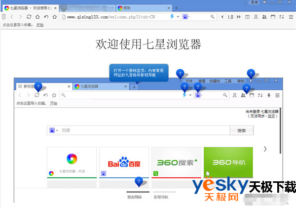The image size is (296, 208).
Task: Click the blue lightning speed-mode icon in the outer address bar
Action: (x=172, y=17)
